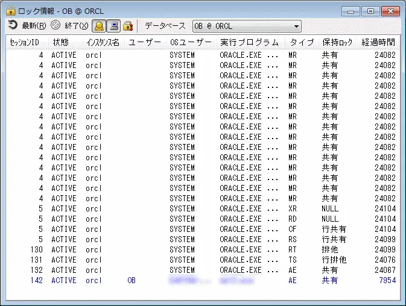406x306 pixels.
Task: Click the OSユーザー column header
Action: (191, 43)
